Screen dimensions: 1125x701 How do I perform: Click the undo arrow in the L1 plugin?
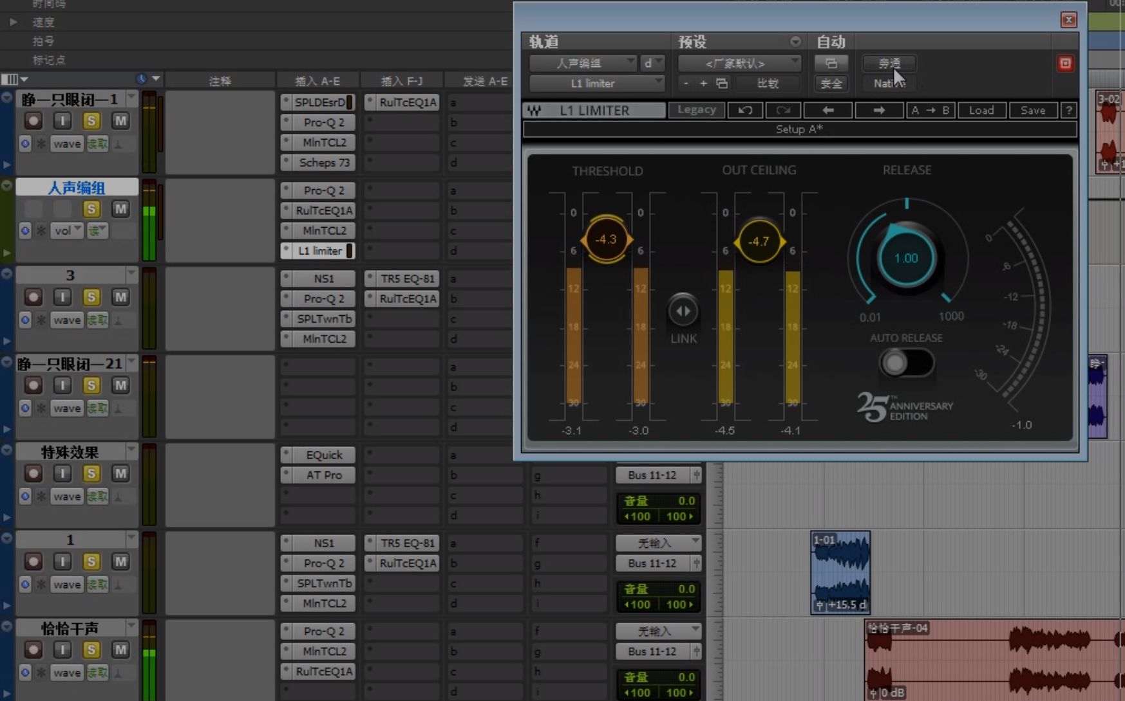click(744, 110)
